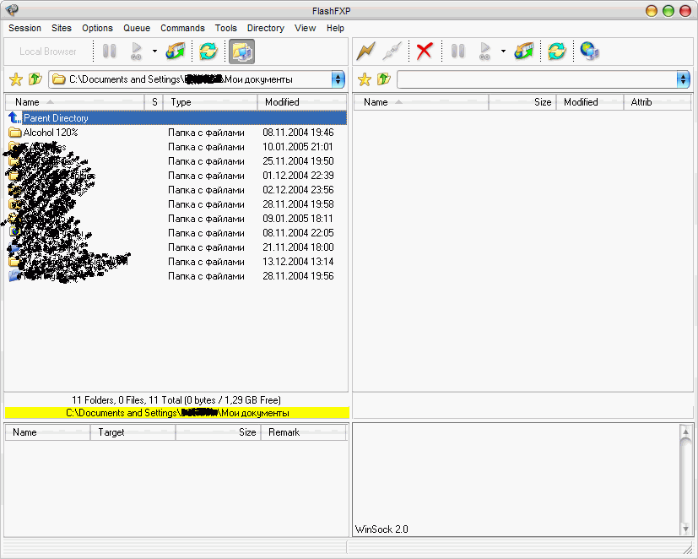Open the arrow dropdown beside the remote Go button
This screenshot has width=698, height=559.
click(x=503, y=52)
